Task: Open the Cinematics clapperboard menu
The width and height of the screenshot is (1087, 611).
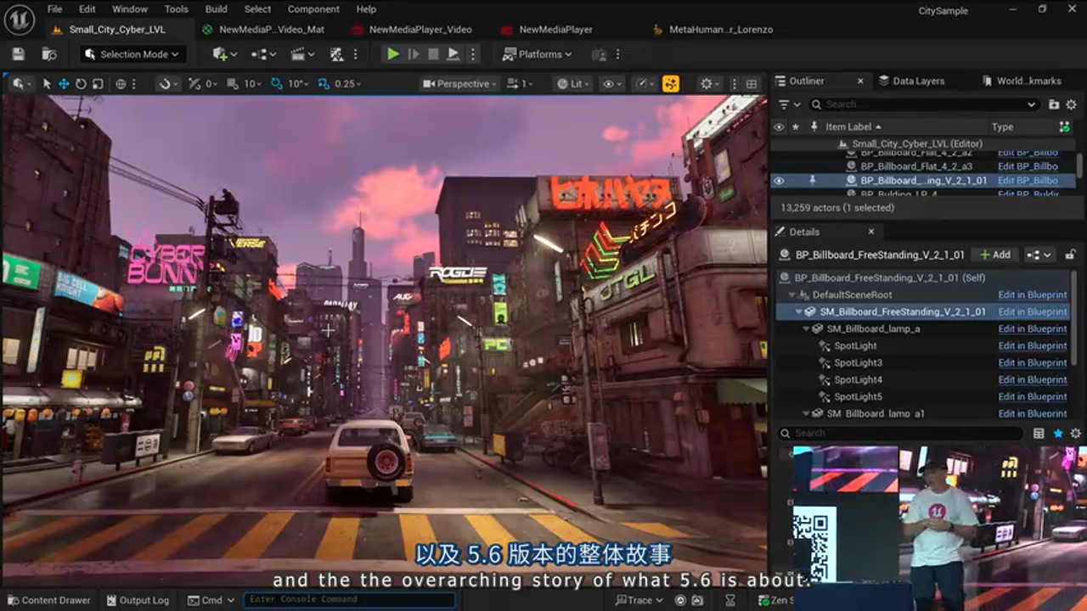Action: [x=299, y=53]
